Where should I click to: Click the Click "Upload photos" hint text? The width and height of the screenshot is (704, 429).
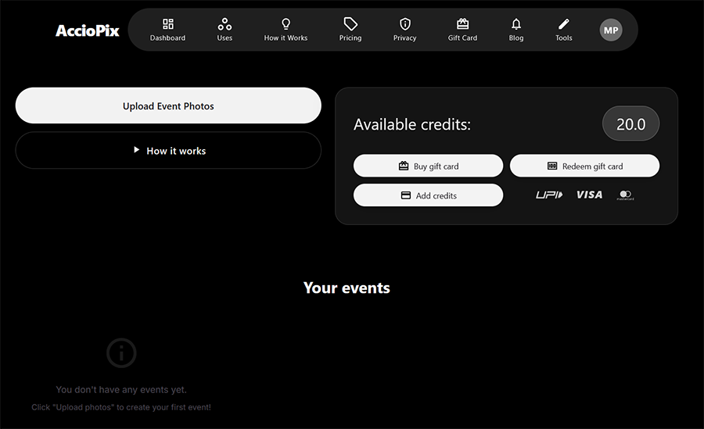coord(121,407)
